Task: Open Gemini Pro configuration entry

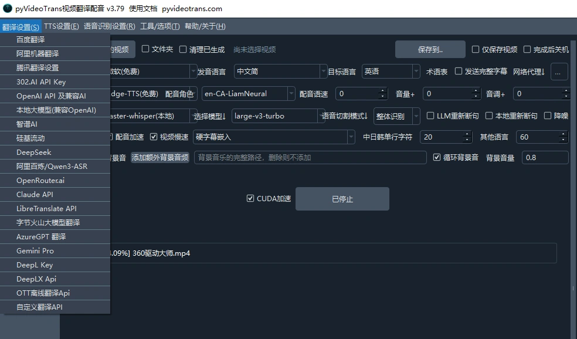Action: tap(35, 250)
